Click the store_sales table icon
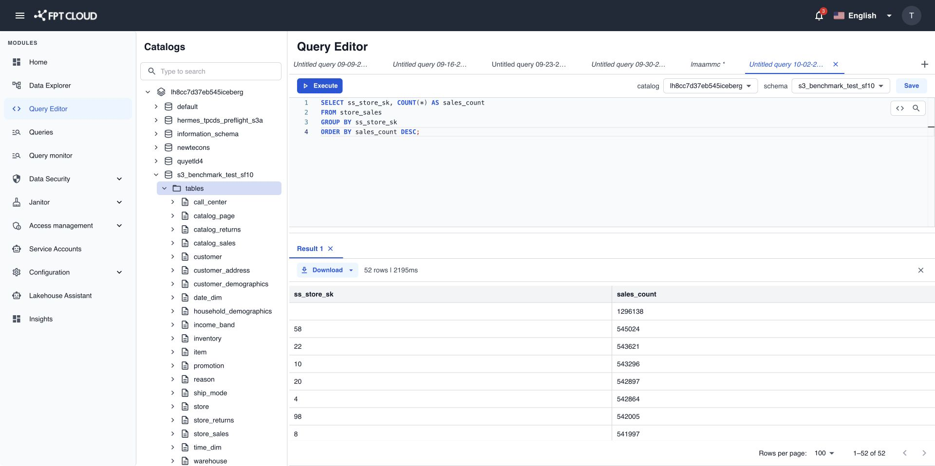The width and height of the screenshot is (935, 466). point(185,434)
